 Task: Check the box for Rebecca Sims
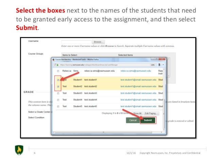[58, 71]
